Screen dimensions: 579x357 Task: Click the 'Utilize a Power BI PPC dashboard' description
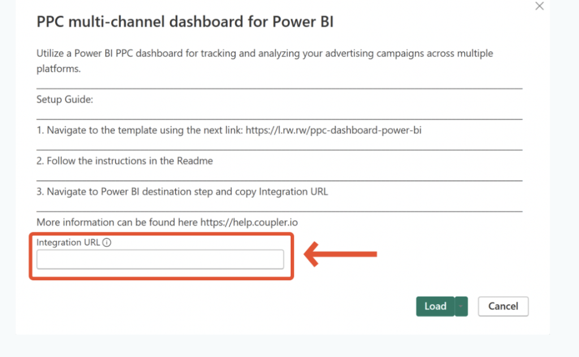coord(265,61)
